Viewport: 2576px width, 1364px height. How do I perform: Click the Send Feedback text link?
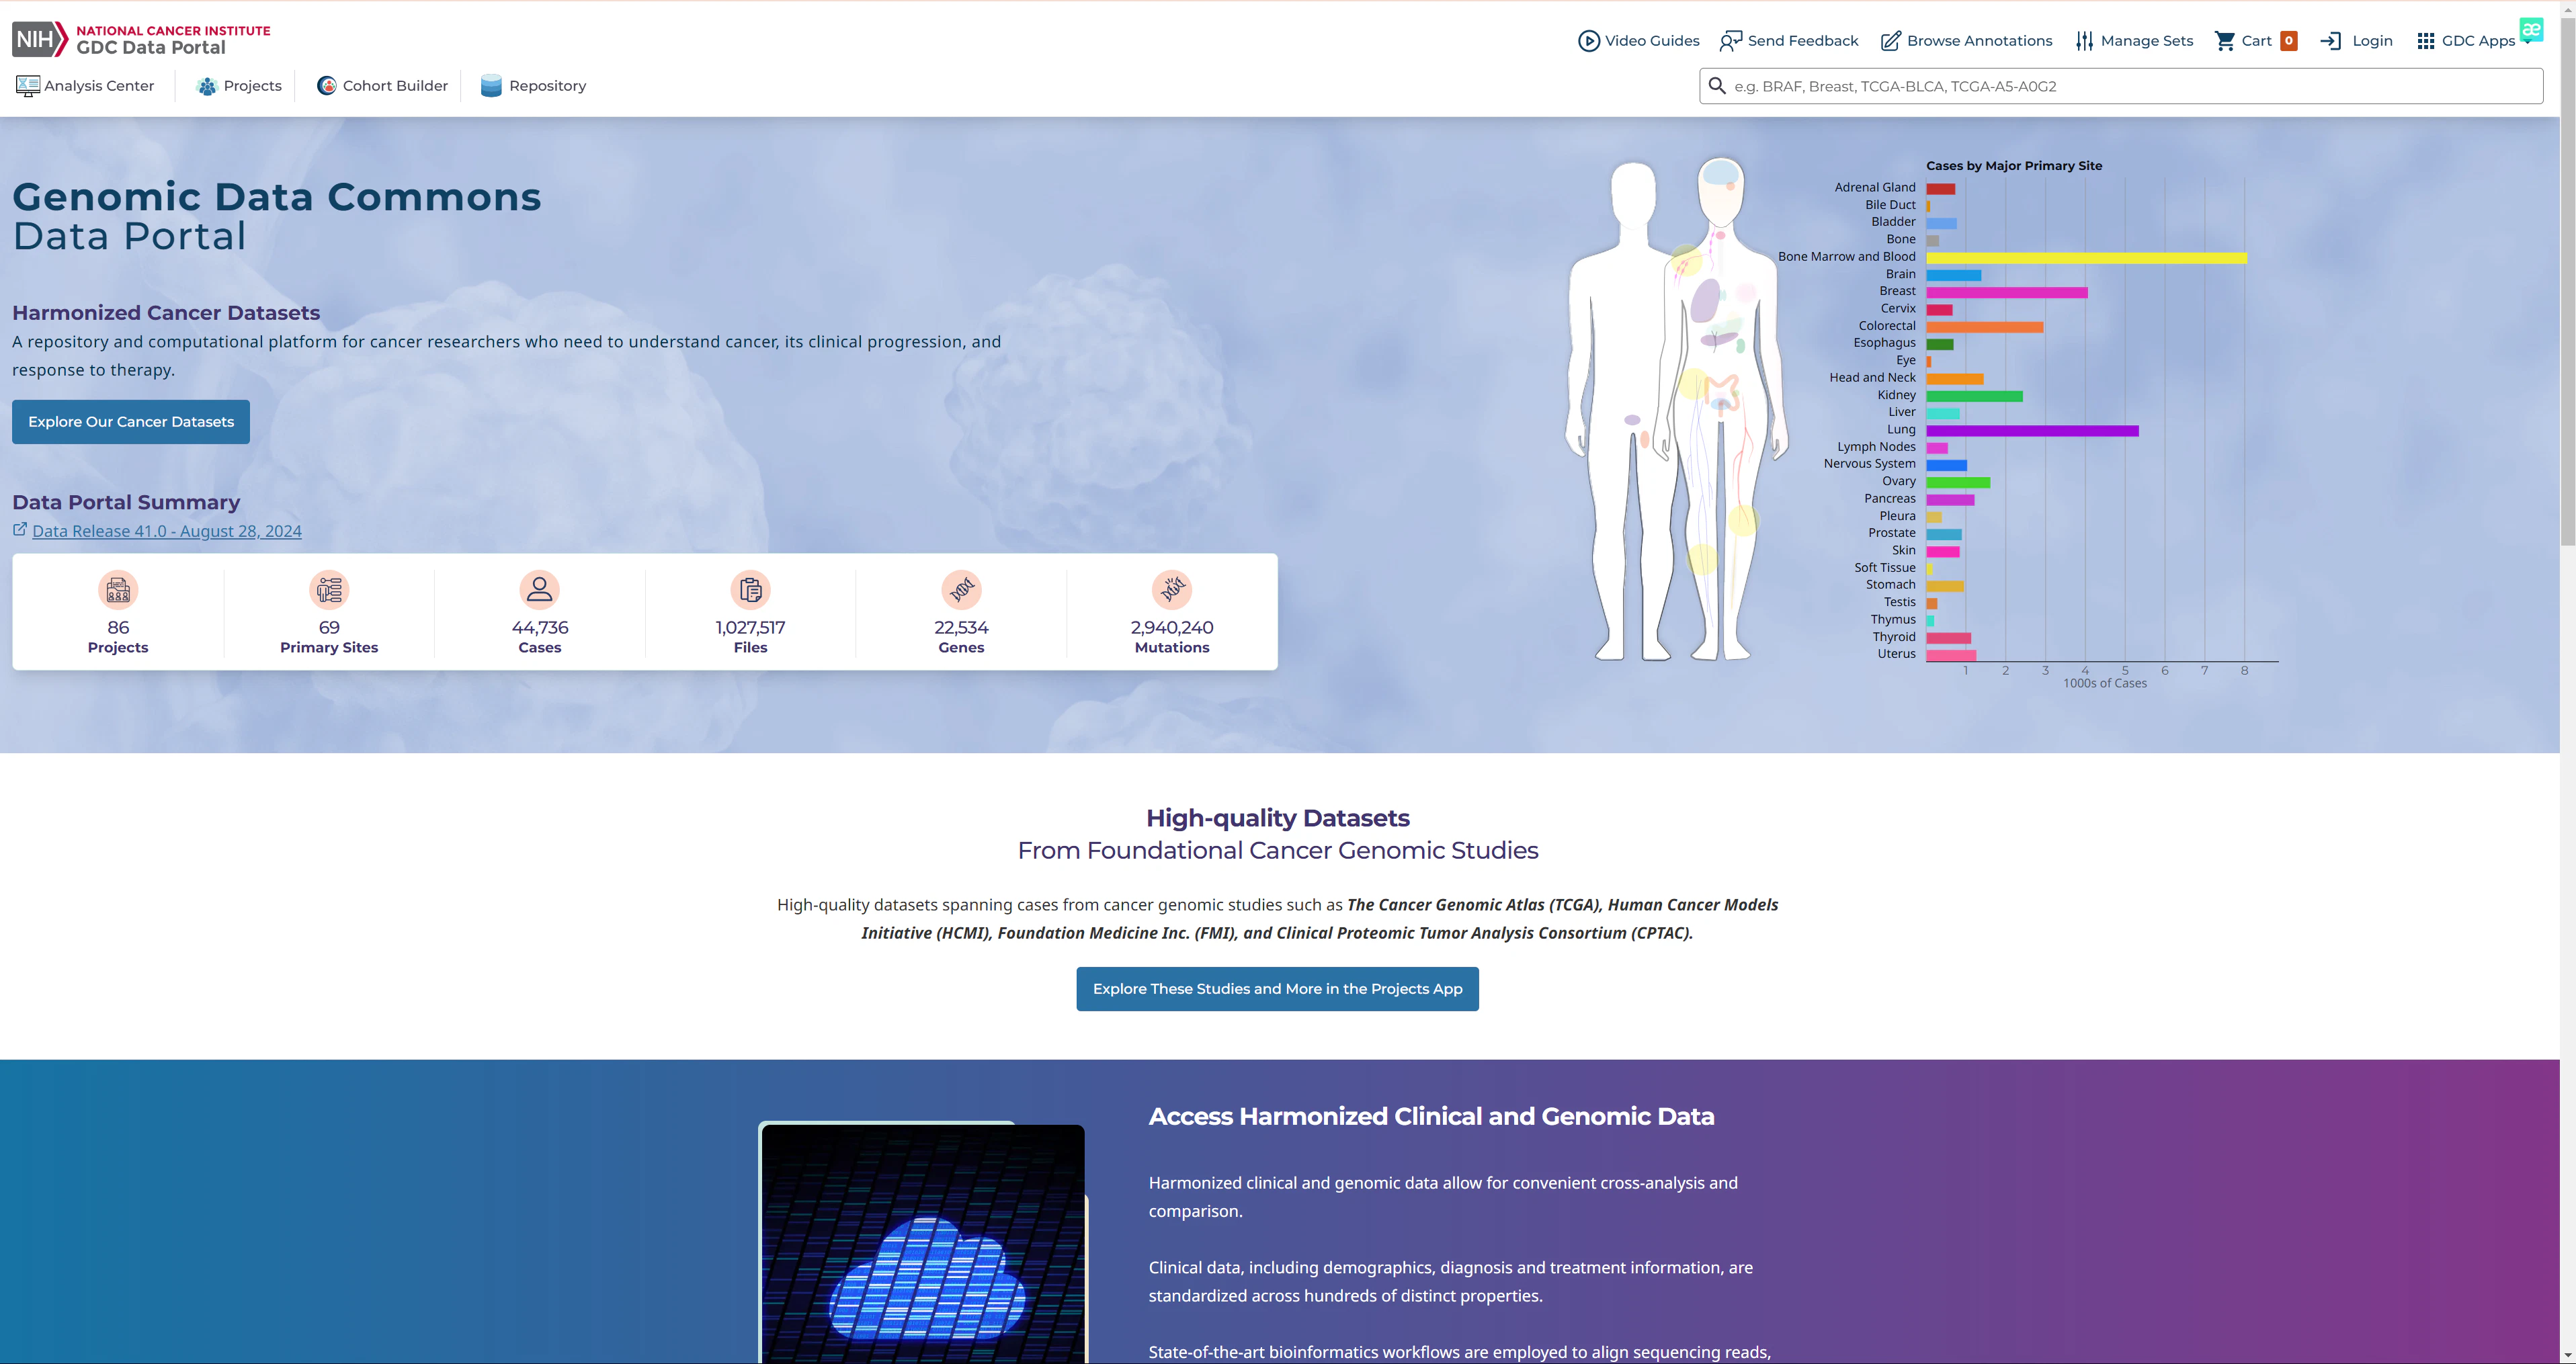click(1803, 41)
